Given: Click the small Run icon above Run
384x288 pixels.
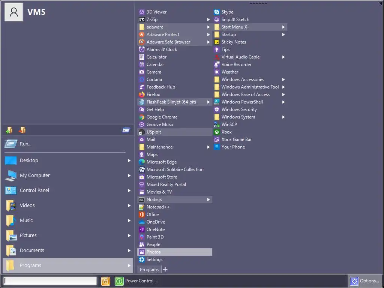Looking at the screenshot, I should [x=126, y=130].
